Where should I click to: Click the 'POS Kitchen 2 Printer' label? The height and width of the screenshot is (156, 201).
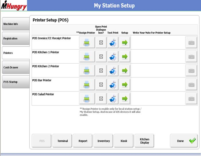[45, 66]
